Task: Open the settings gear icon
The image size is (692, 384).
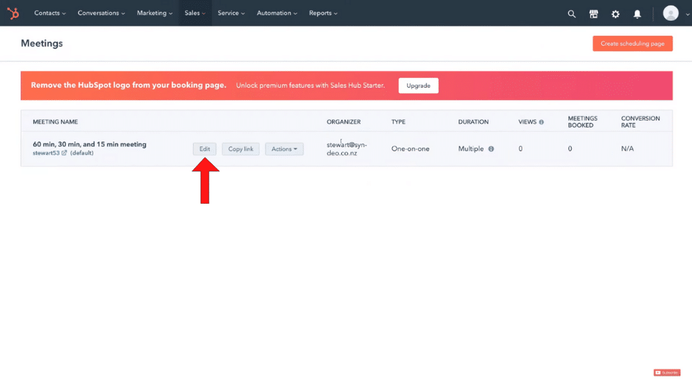Action: click(x=615, y=14)
